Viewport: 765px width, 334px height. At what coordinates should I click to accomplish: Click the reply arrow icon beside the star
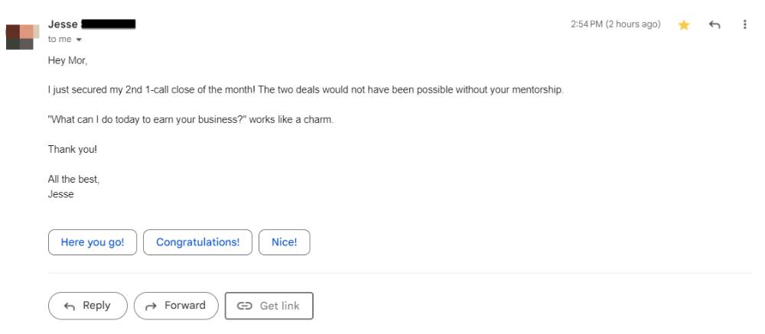715,25
